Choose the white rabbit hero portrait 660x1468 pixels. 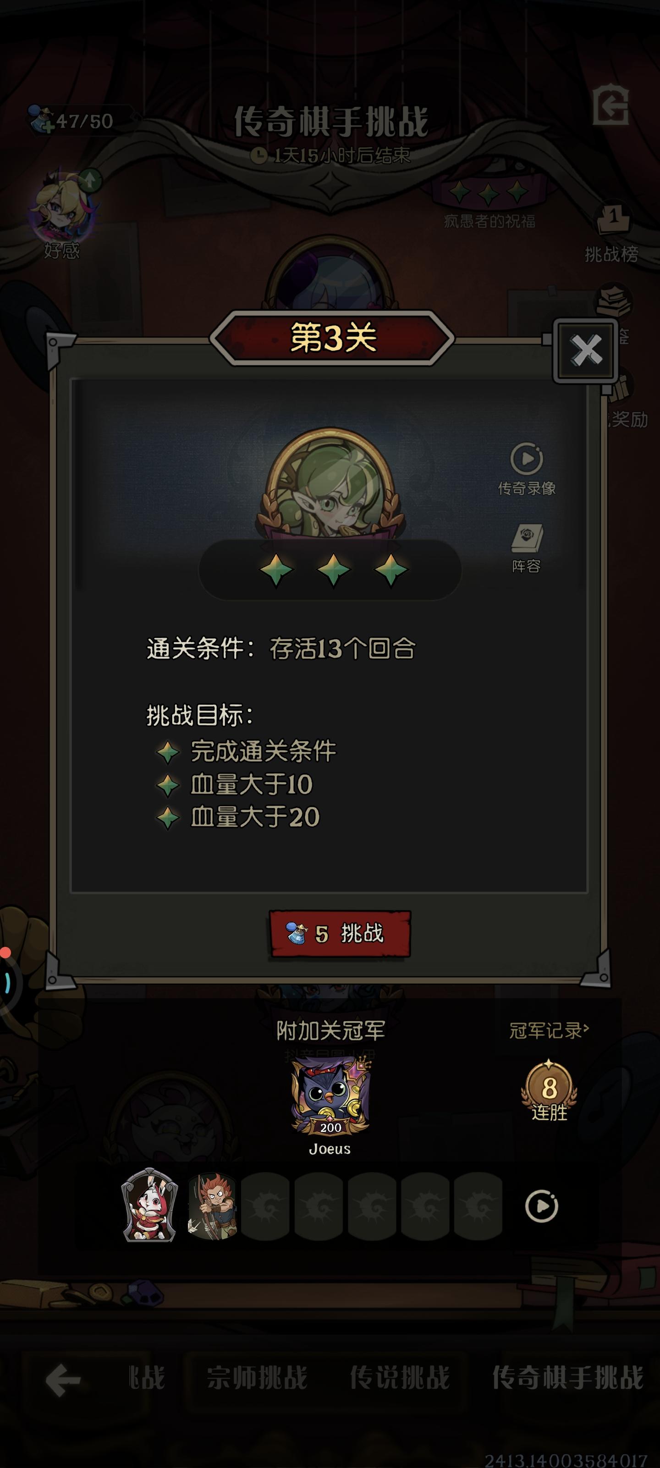[150, 1205]
